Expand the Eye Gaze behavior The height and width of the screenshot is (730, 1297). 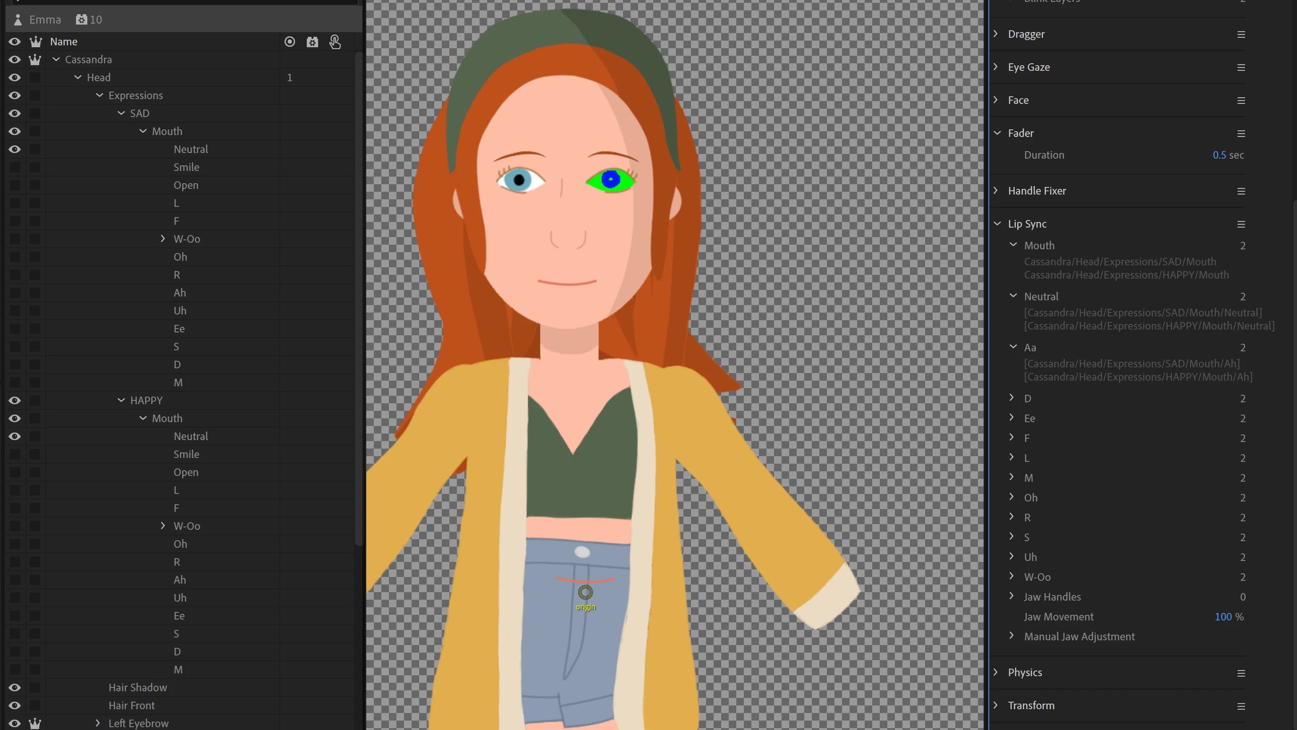click(x=995, y=67)
